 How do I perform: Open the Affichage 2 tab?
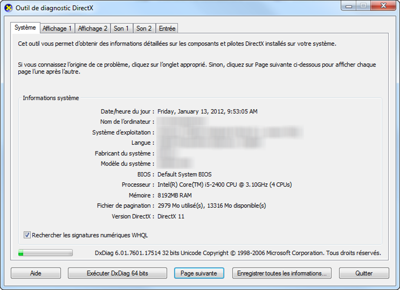coord(93,29)
